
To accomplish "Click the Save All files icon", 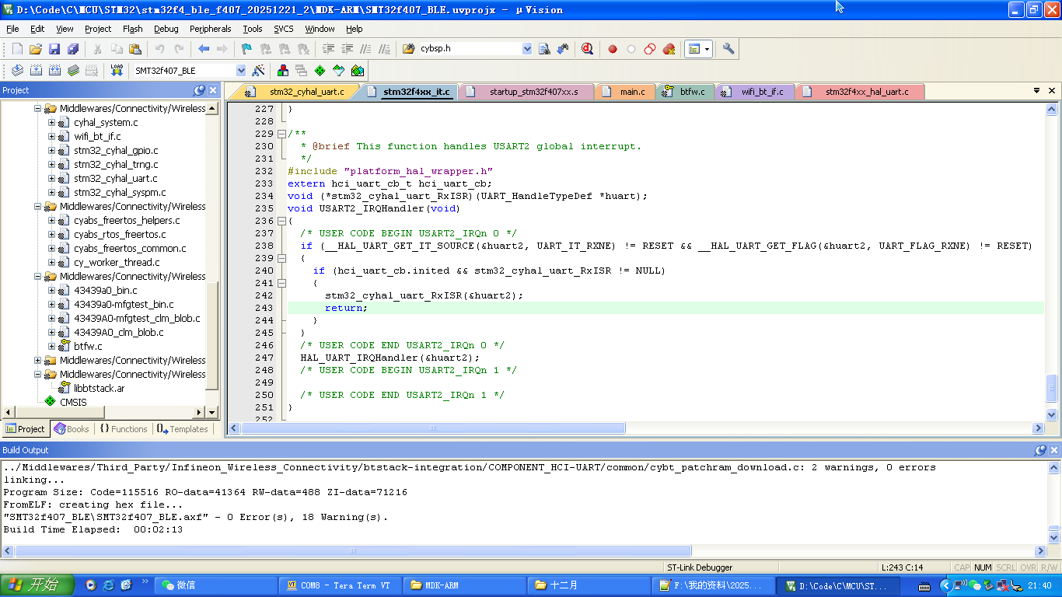I will click(73, 49).
